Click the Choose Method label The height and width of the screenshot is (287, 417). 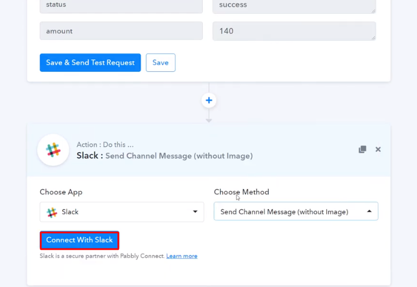[241, 192]
